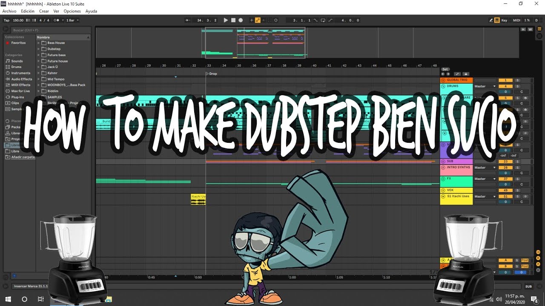Select Audio Effects category in browser

[21, 79]
